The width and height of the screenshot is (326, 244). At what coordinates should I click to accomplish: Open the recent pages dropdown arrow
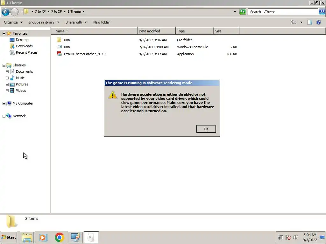[x=21, y=12]
